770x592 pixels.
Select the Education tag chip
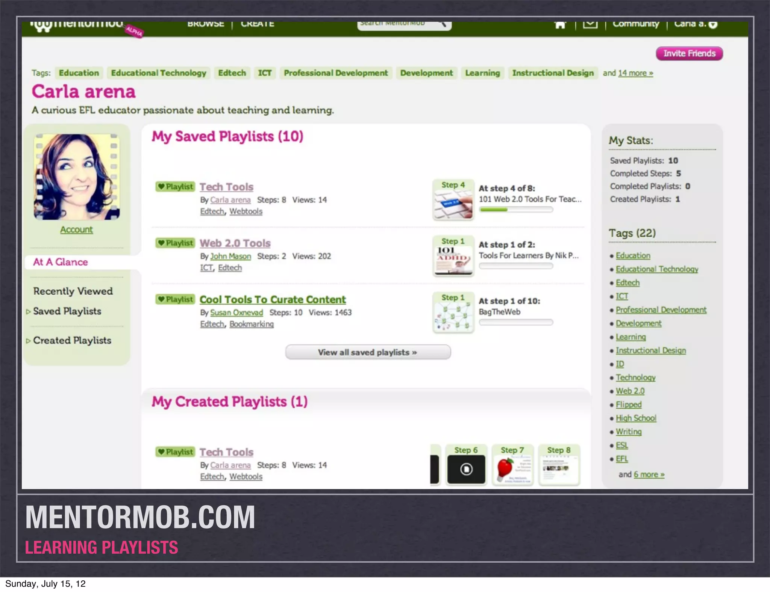(79, 73)
